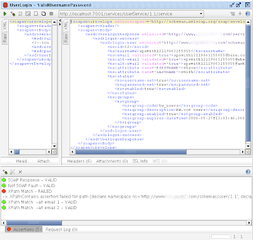The width and height of the screenshot is (253, 240).
Task: Click the empty checkbox-like toolbar icon
Action: point(36,14)
